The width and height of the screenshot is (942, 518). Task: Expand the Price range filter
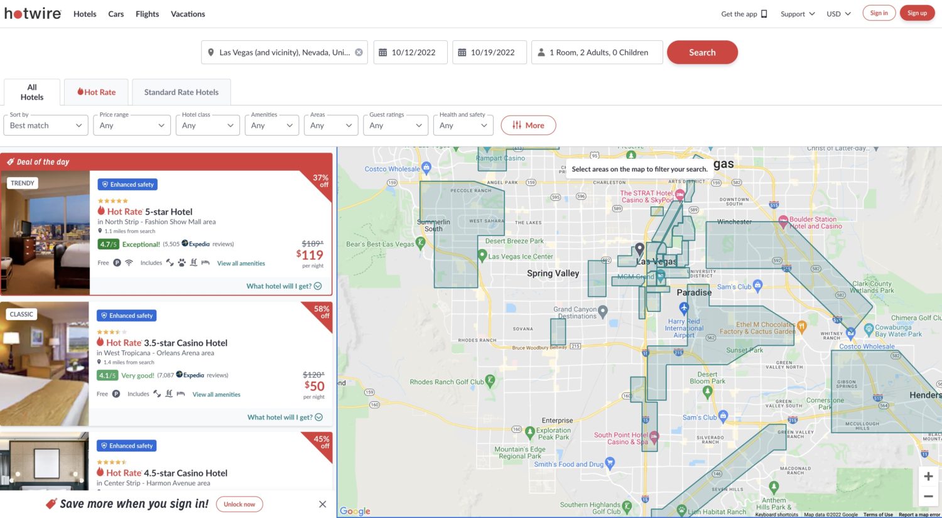pyautogui.click(x=132, y=125)
